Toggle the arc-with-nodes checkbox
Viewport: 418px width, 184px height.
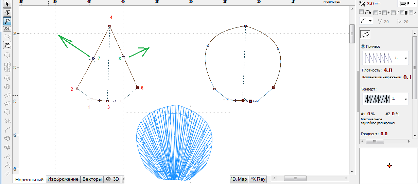tap(362, 12)
